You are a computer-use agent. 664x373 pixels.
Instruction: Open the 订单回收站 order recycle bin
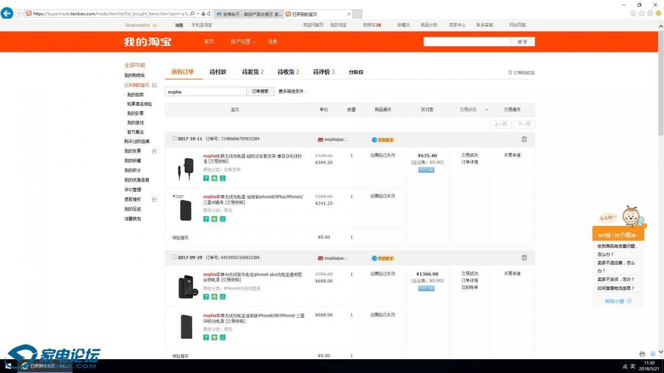[521, 72]
